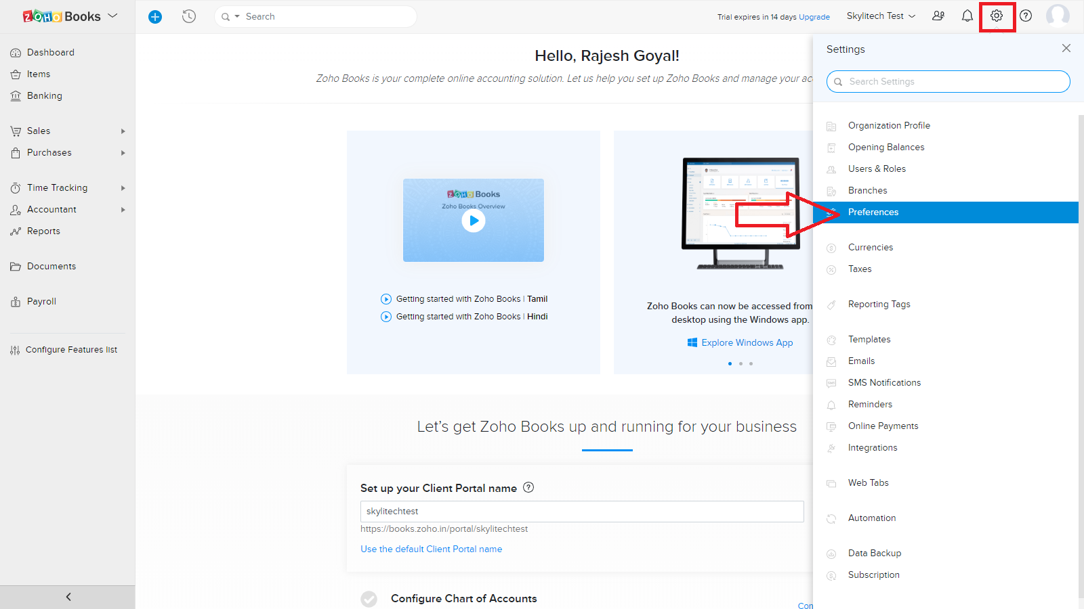
Task: Open Emails settings
Action: point(861,361)
